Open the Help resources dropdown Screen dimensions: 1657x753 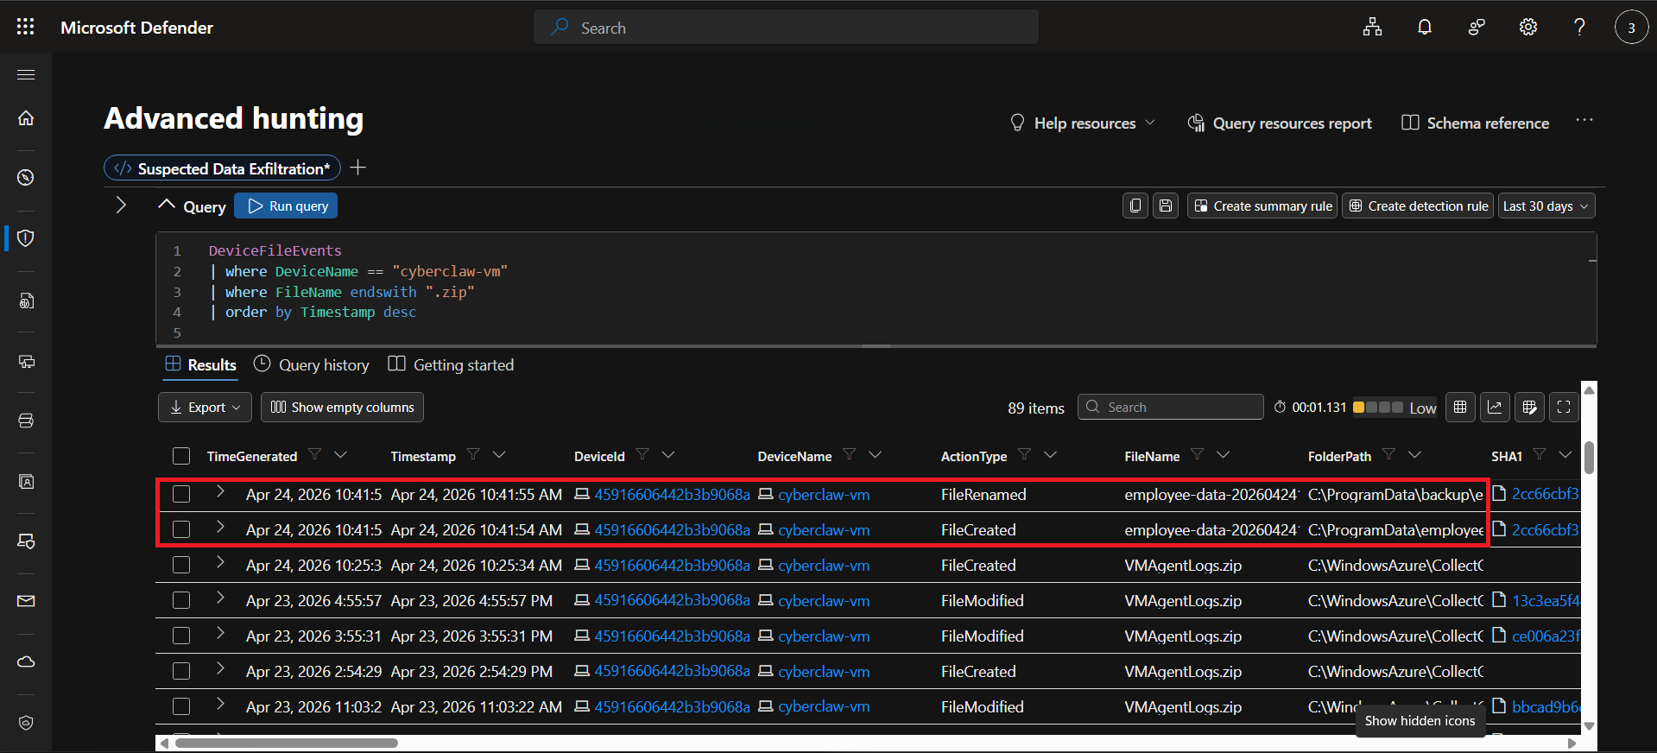tap(1083, 123)
